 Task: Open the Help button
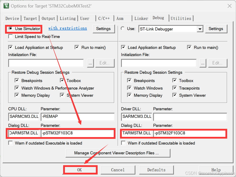216,170
